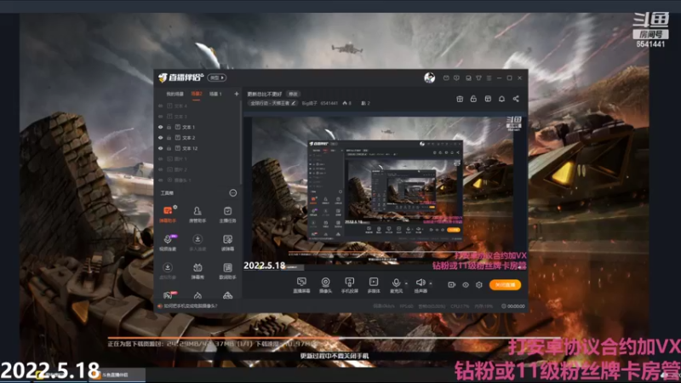The image size is (681, 383).
Task: Open the mode switch pill beside the logo
Action: pos(217,77)
